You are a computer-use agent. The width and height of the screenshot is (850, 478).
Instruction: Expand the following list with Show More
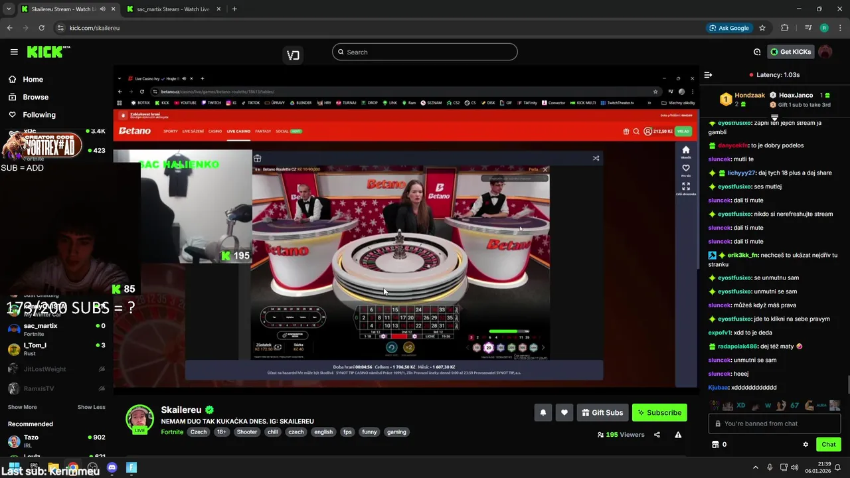(x=22, y=407)
